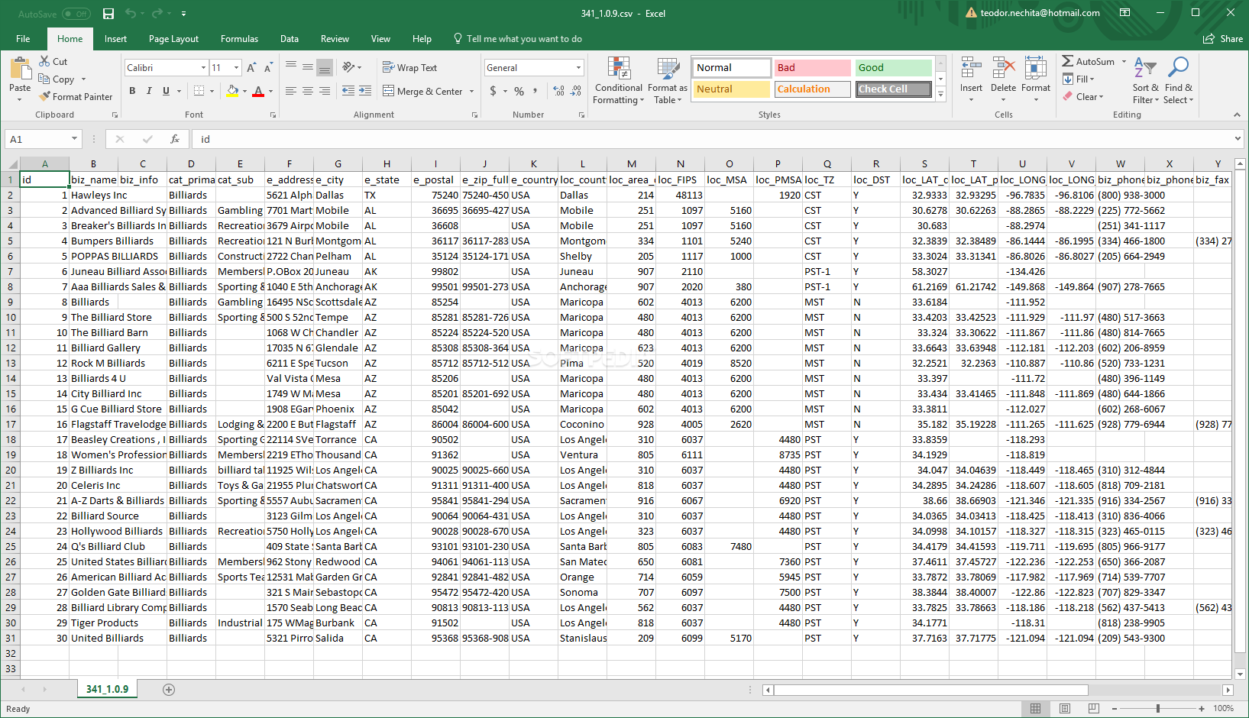Click Insert Function fx icon
This screenshot has width=1249, height=718.
pos(175,139)
